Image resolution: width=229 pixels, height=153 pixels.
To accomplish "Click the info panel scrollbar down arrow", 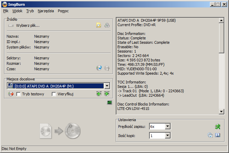I will [222, 112].
